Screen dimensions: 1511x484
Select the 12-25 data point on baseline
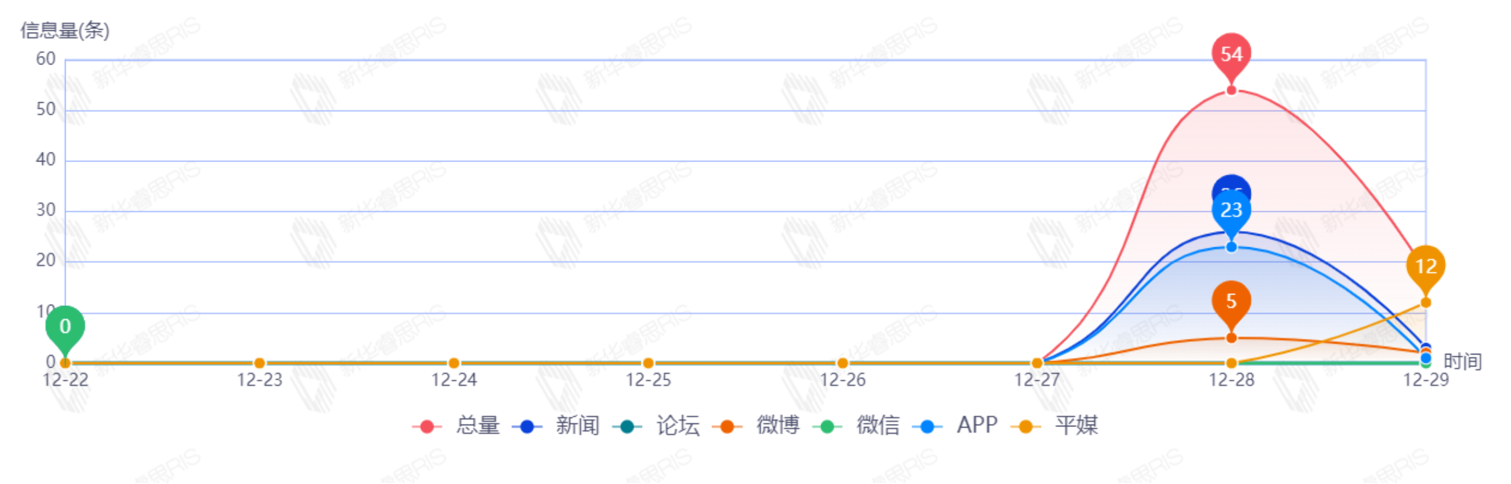coord(648,364)
